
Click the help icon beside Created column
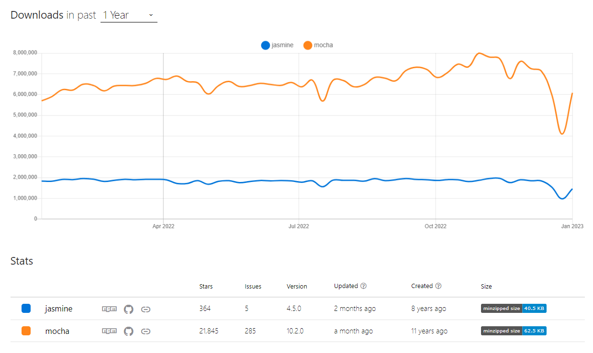pyautogui.click(x=439, y=286)
